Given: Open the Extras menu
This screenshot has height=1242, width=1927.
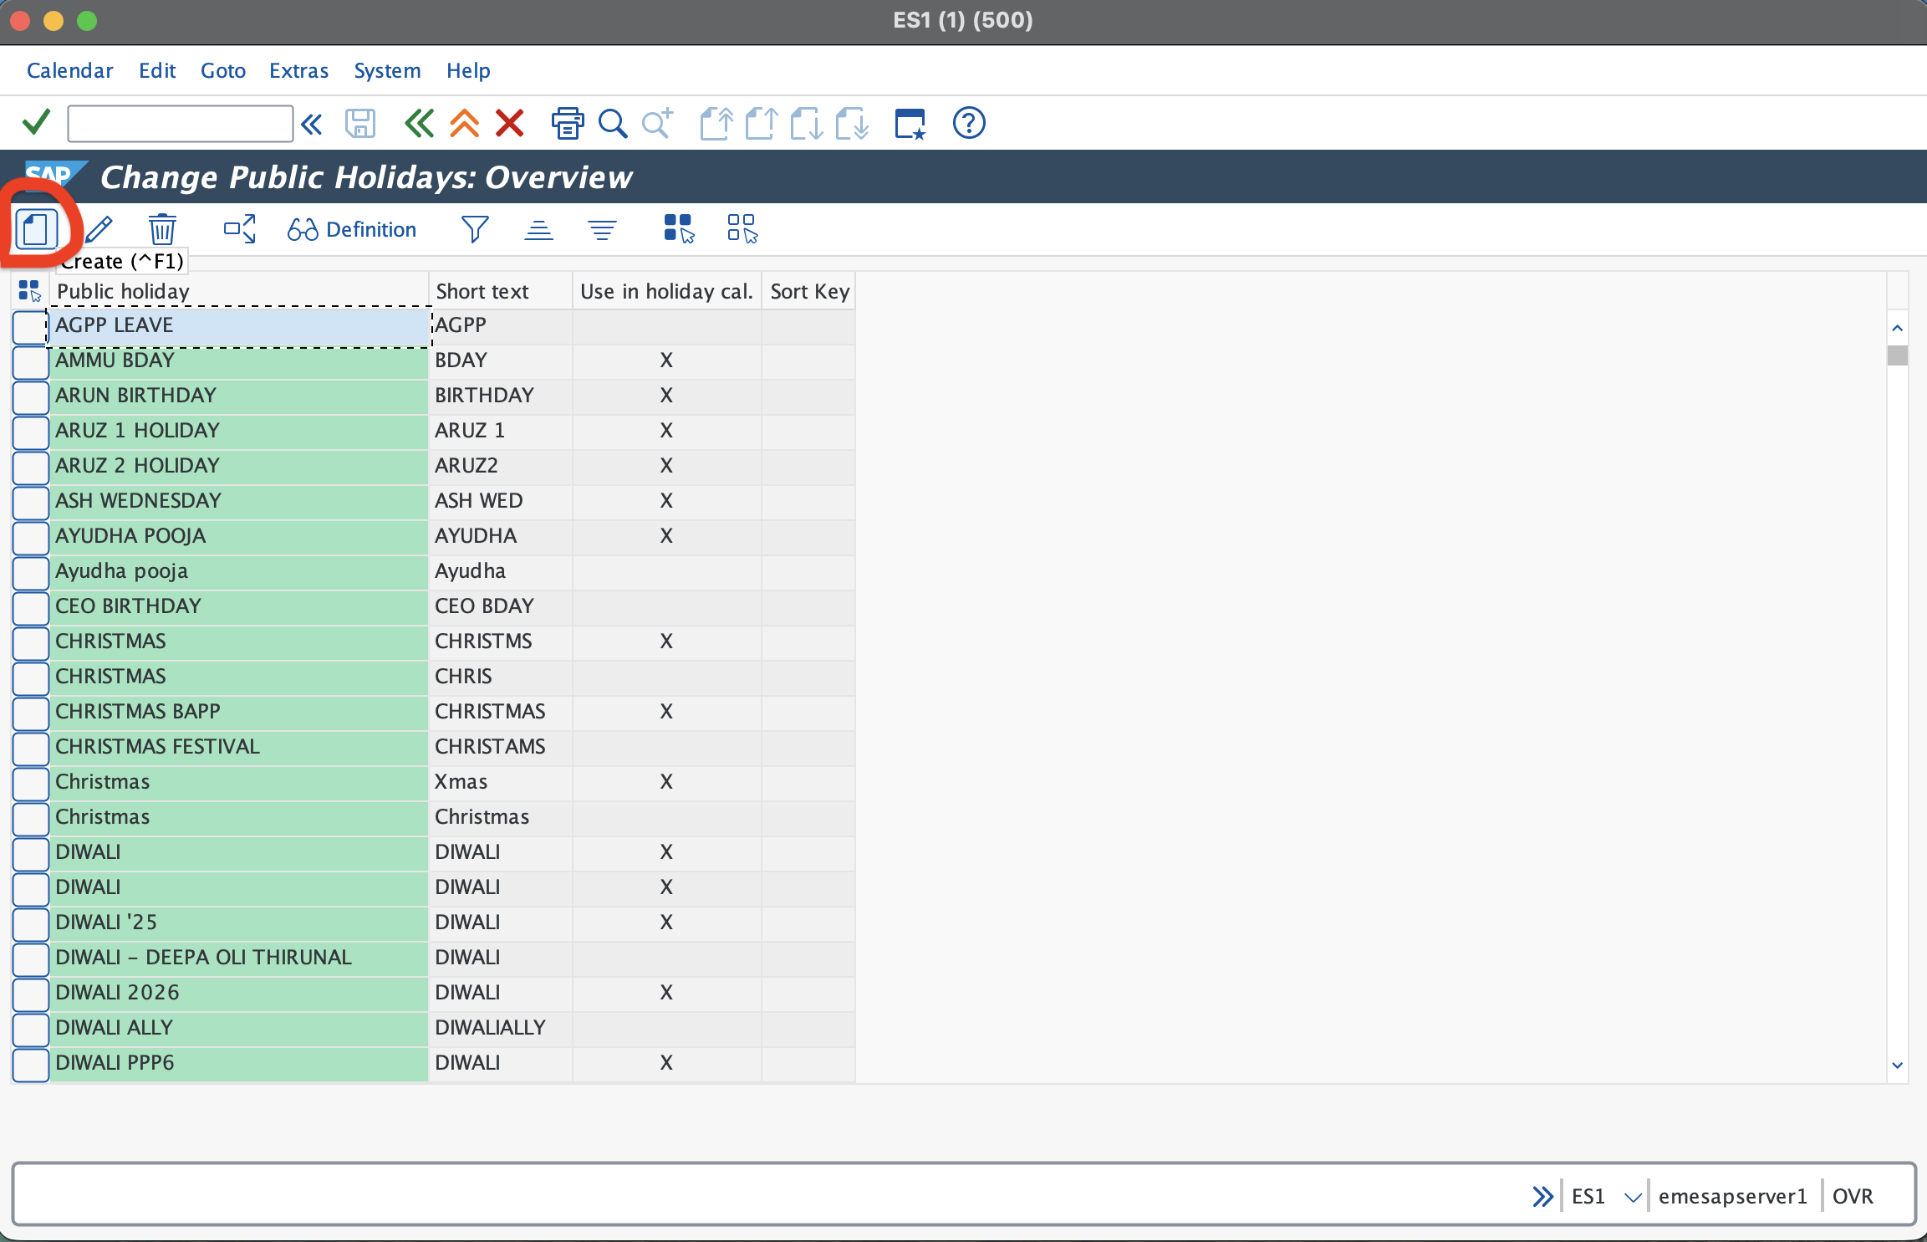Looking at the screenshot, I should [x=298, y=70].
